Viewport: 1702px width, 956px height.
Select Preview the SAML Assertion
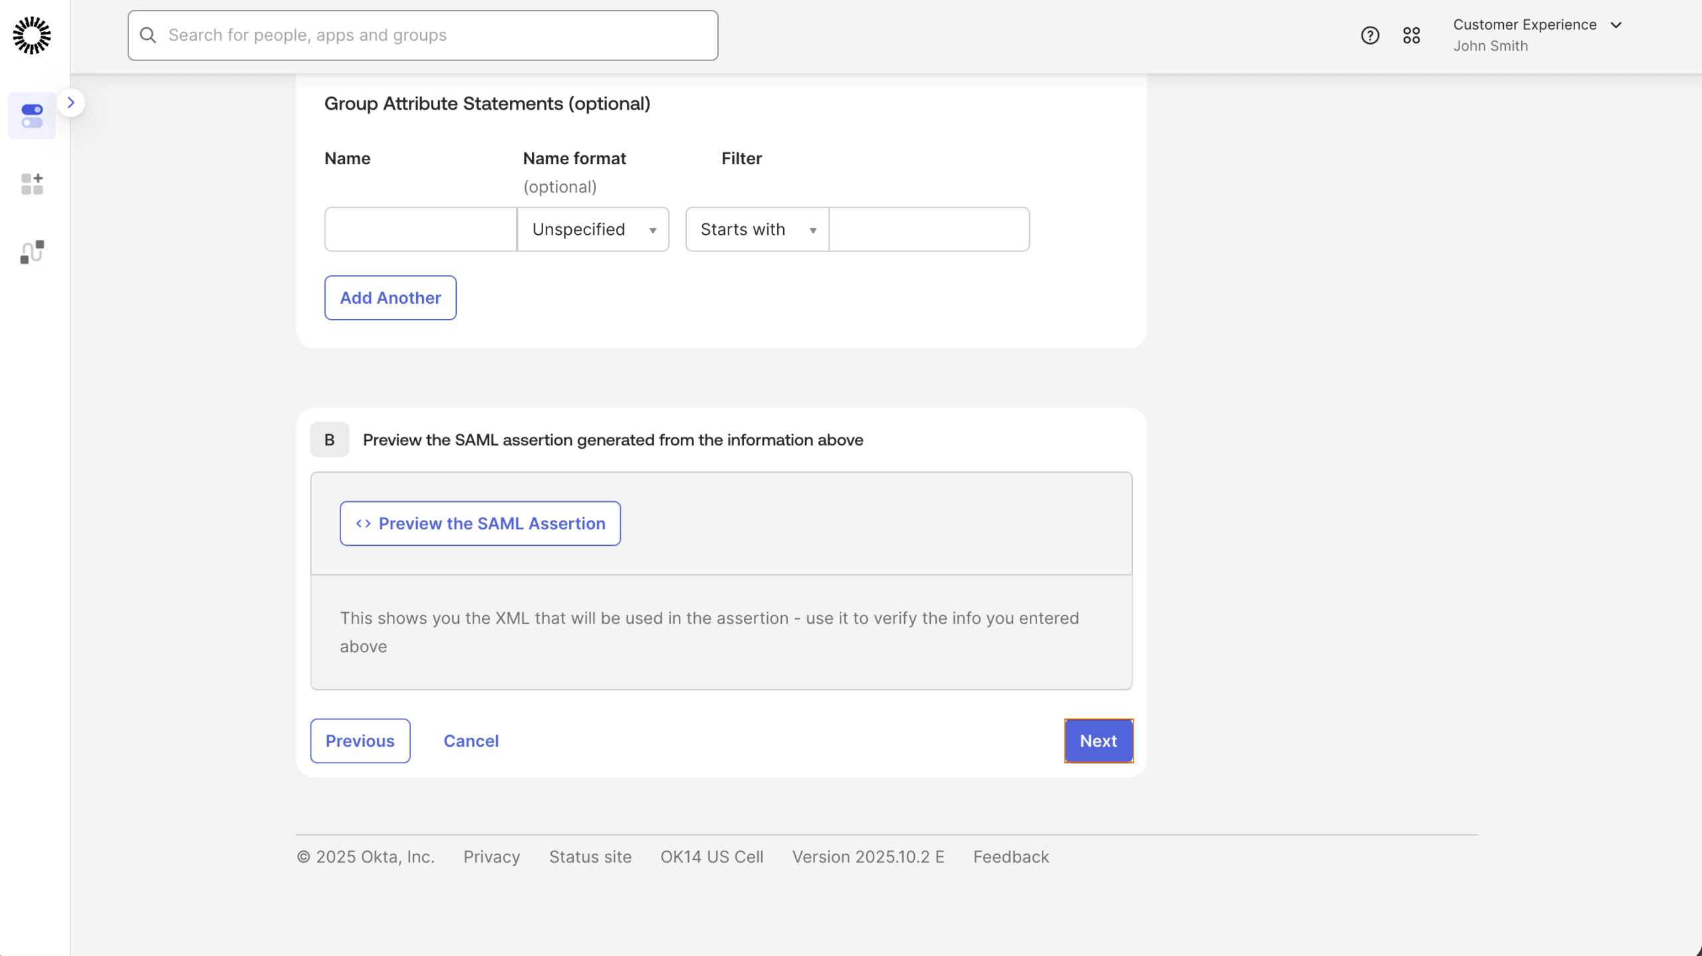pyautogui.click(x=480, y=523)
